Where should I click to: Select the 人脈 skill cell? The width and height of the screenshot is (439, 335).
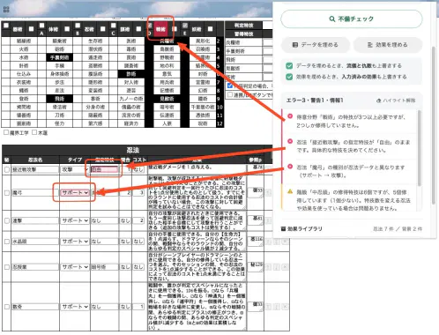pyautogui.click(x=167, y=123)
